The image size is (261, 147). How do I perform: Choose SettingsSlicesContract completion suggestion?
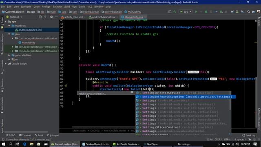coord(183,127)
